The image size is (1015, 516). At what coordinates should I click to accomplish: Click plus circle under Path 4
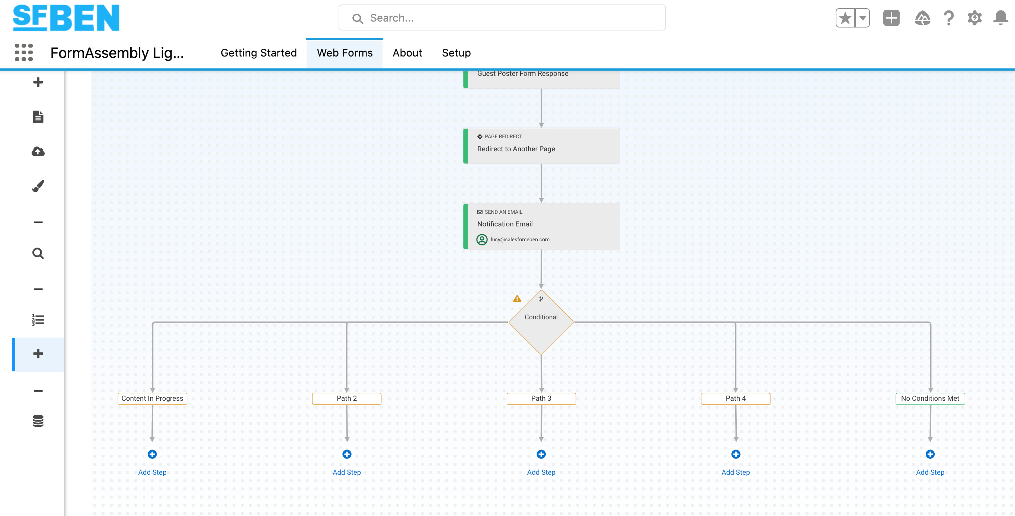tap(736, 454)
